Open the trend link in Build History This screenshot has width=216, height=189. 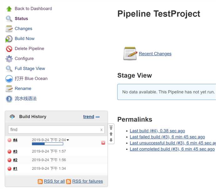pos(88,117)
